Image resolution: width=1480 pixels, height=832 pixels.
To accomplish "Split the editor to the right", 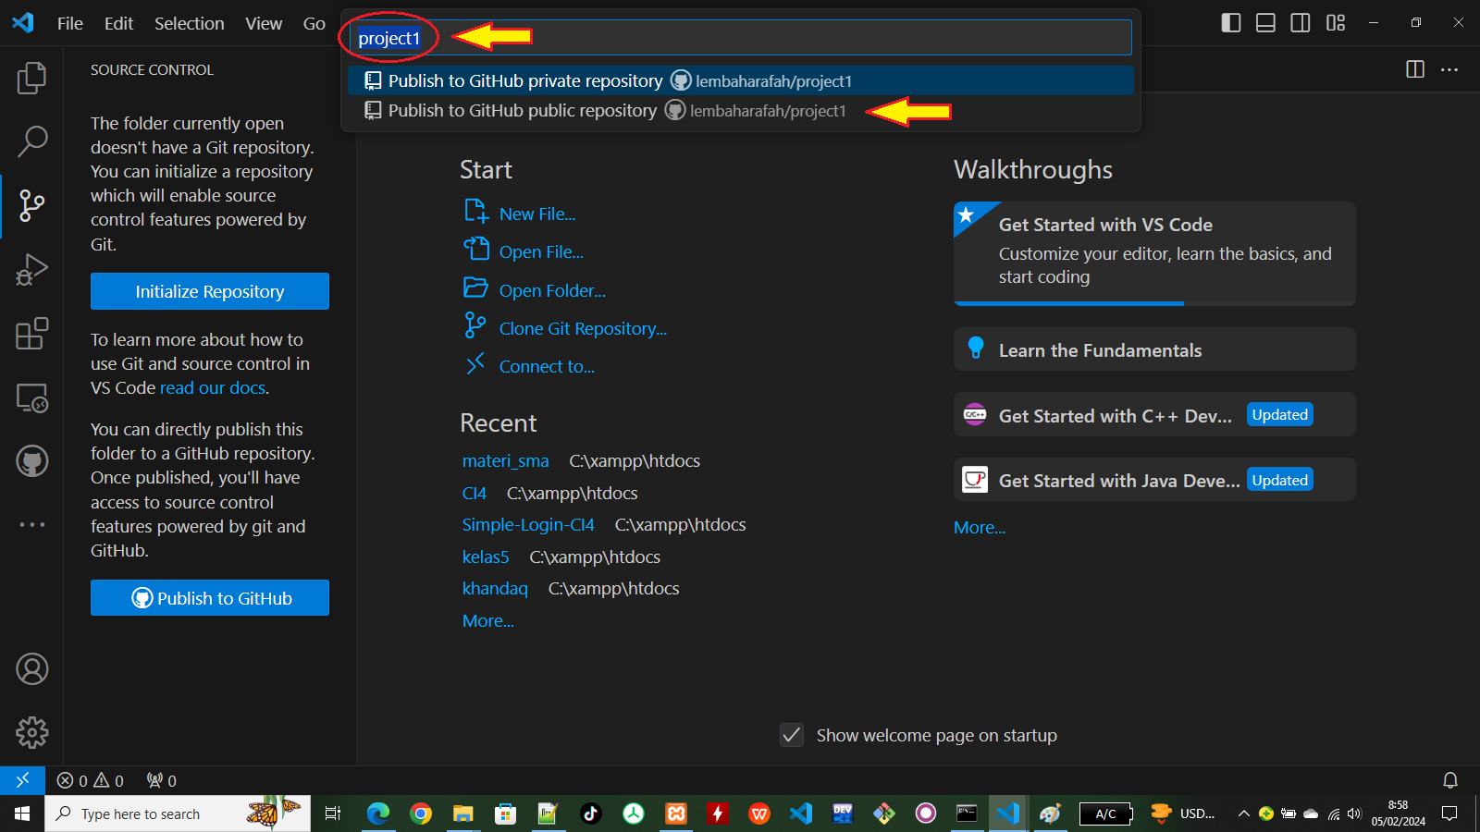I will point(1415,69).
